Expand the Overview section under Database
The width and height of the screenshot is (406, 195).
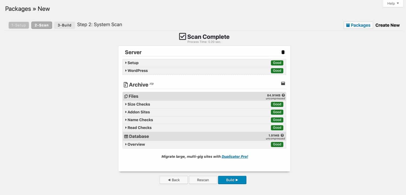[x=136, y=144]
